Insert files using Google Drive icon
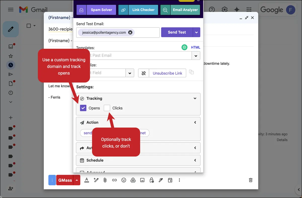 133,180
